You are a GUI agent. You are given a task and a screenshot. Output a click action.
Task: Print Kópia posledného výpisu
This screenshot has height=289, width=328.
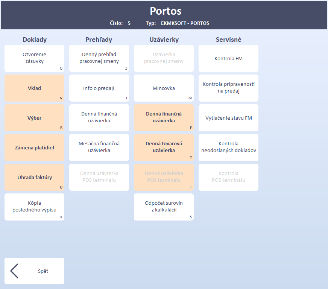(34, 207)
